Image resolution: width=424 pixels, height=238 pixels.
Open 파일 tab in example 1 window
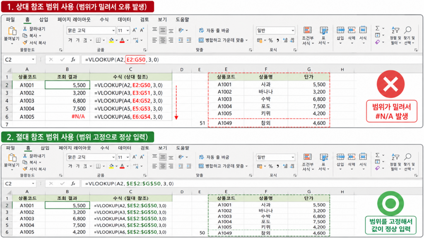(10, 19)
